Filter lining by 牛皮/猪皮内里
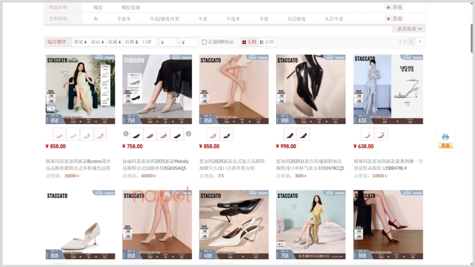 (x=164, y=19)
